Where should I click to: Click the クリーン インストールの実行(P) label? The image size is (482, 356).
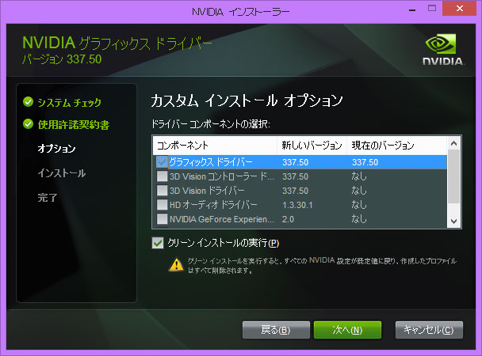[224, 243]
